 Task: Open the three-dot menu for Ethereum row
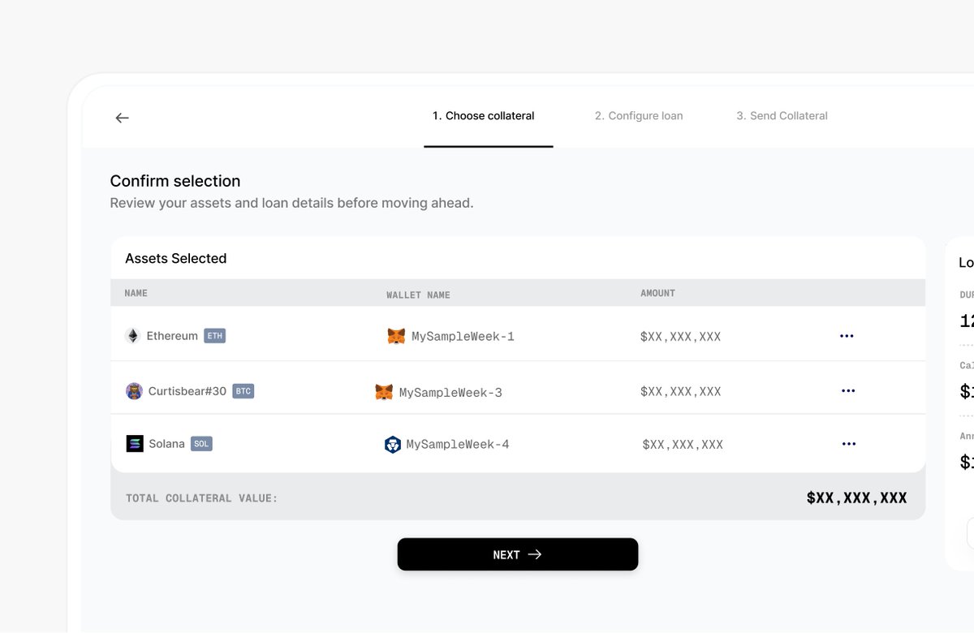tap(847, 336)
